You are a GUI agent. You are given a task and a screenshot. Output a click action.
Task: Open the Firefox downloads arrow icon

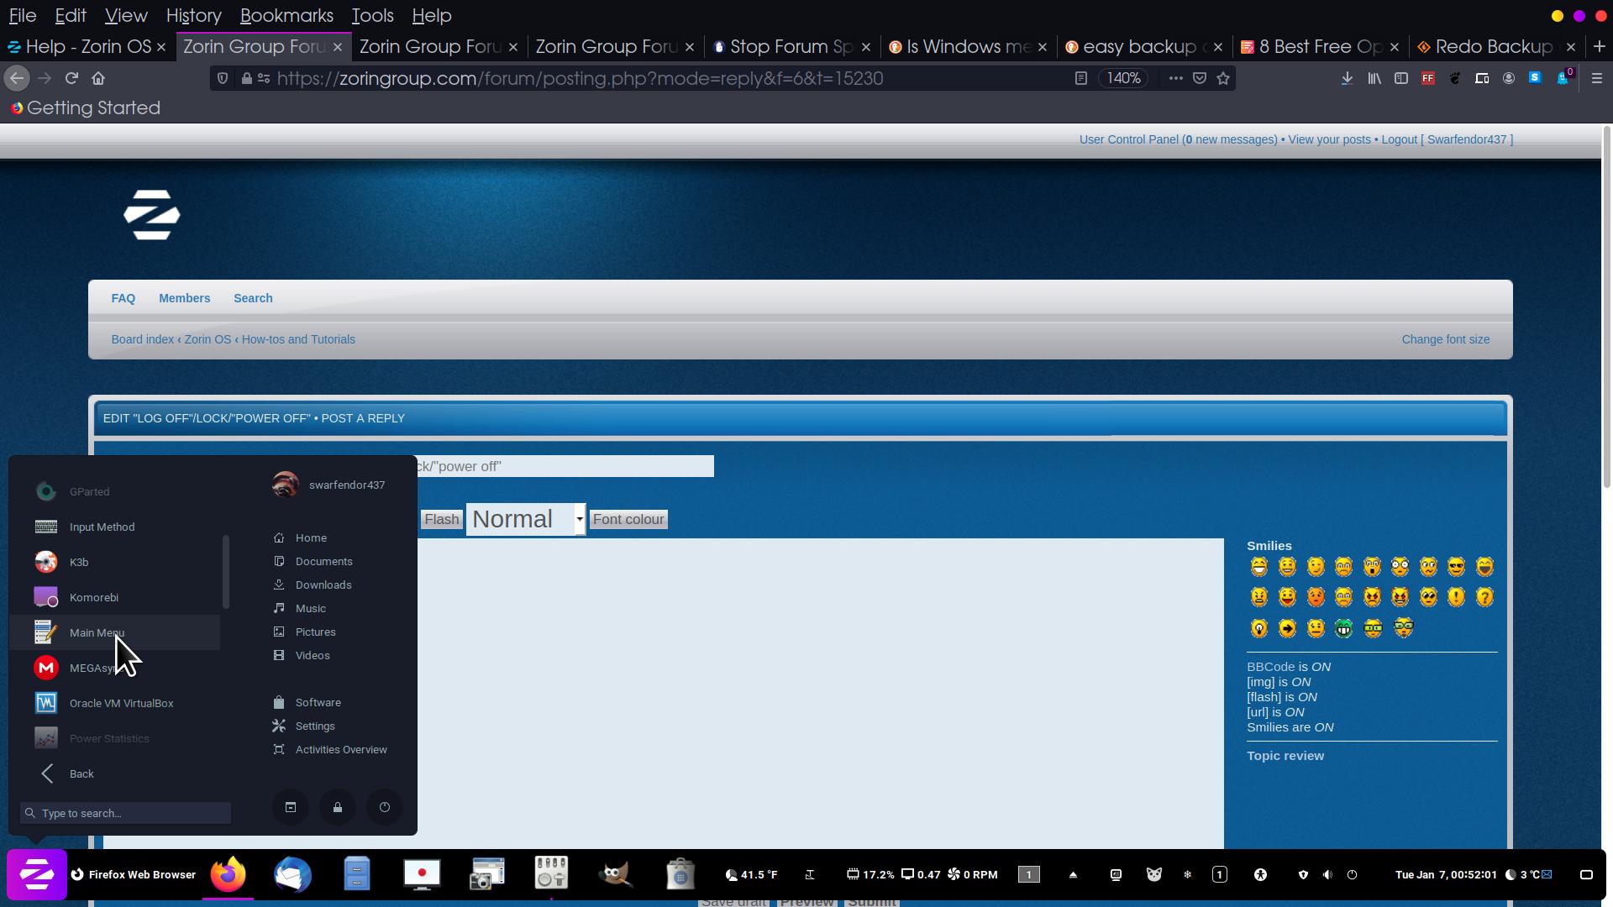(1347, 78)
